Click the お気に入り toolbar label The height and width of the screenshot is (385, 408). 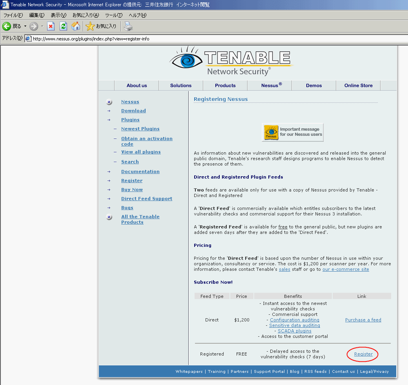[x=106, y=26]
